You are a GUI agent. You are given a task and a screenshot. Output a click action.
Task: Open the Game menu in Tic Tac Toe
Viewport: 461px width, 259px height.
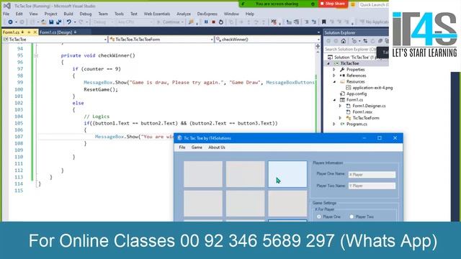197,147
